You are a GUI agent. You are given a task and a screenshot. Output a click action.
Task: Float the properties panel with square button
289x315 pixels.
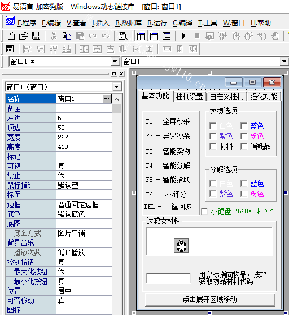pyautogui.click(x=114, y=74)
